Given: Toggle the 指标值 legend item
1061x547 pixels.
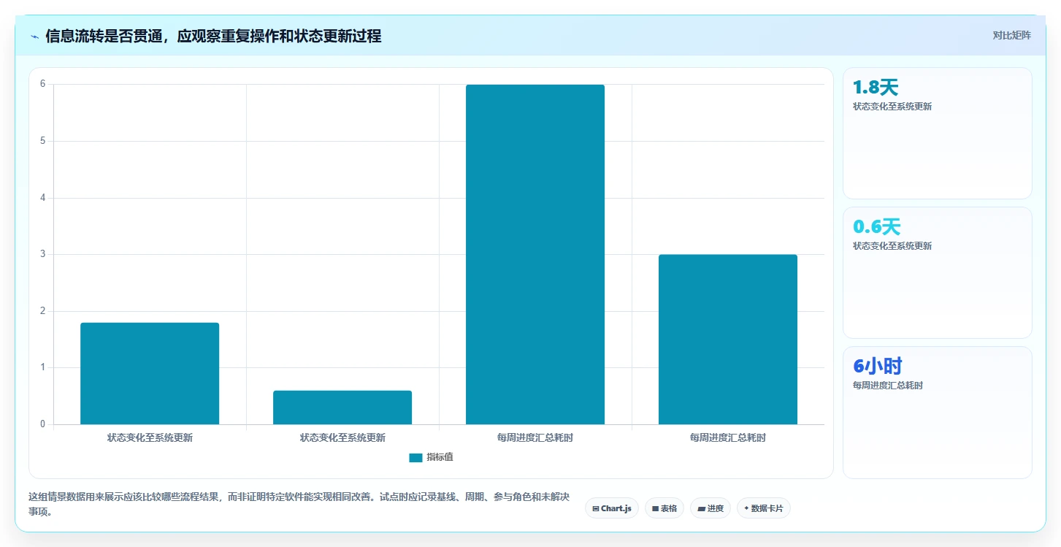Looking at the screenshot, I should [431, 457].
